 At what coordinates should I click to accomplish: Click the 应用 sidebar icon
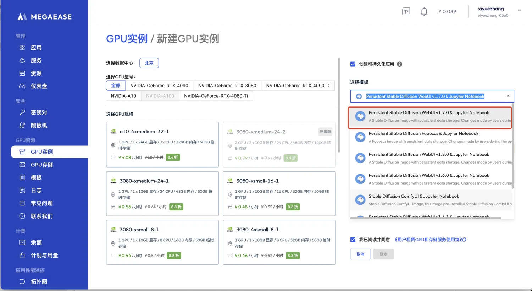coord(22,48)
